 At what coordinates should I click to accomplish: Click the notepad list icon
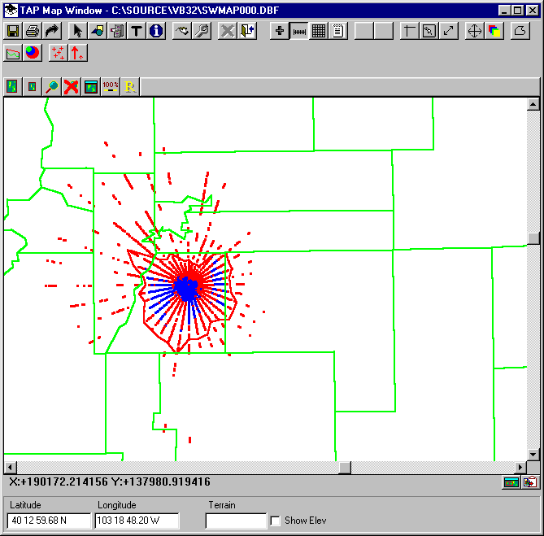[338, 31]
